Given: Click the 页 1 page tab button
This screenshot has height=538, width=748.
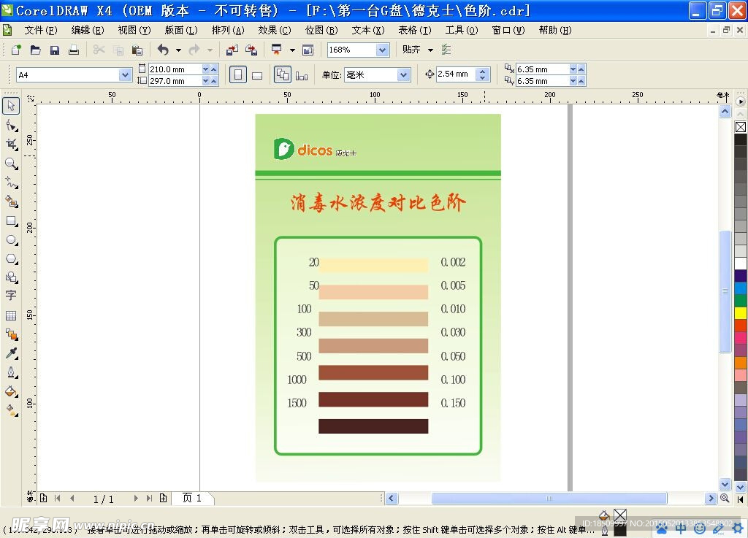Looking at the screenshot, I should tap(194, 499).
